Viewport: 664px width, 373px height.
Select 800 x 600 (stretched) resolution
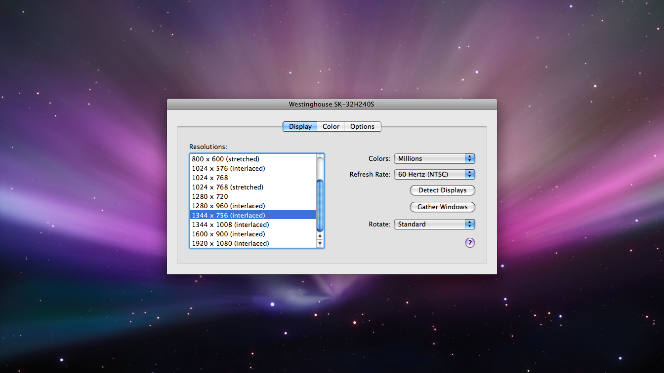point(253,159)
